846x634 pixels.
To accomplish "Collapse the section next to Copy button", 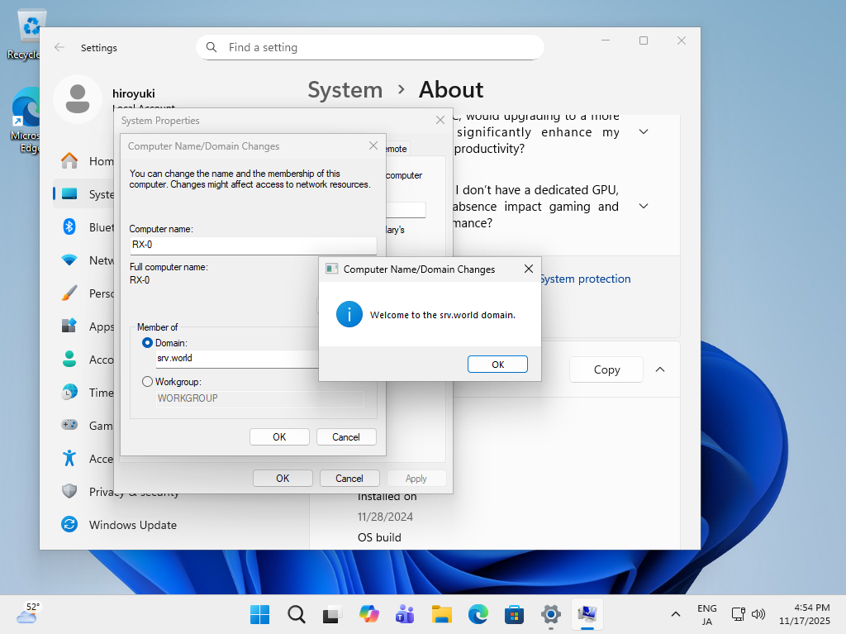I will pyautogui.click(x=660, y=369).
